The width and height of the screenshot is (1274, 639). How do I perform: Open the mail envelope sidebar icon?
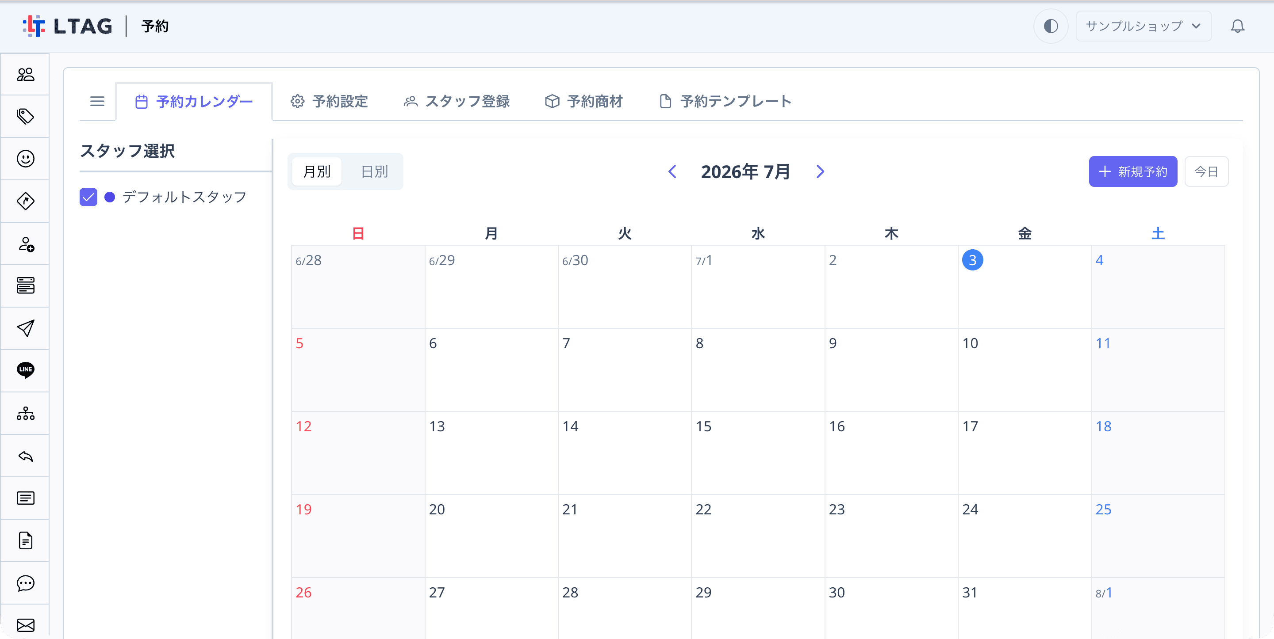25,625
